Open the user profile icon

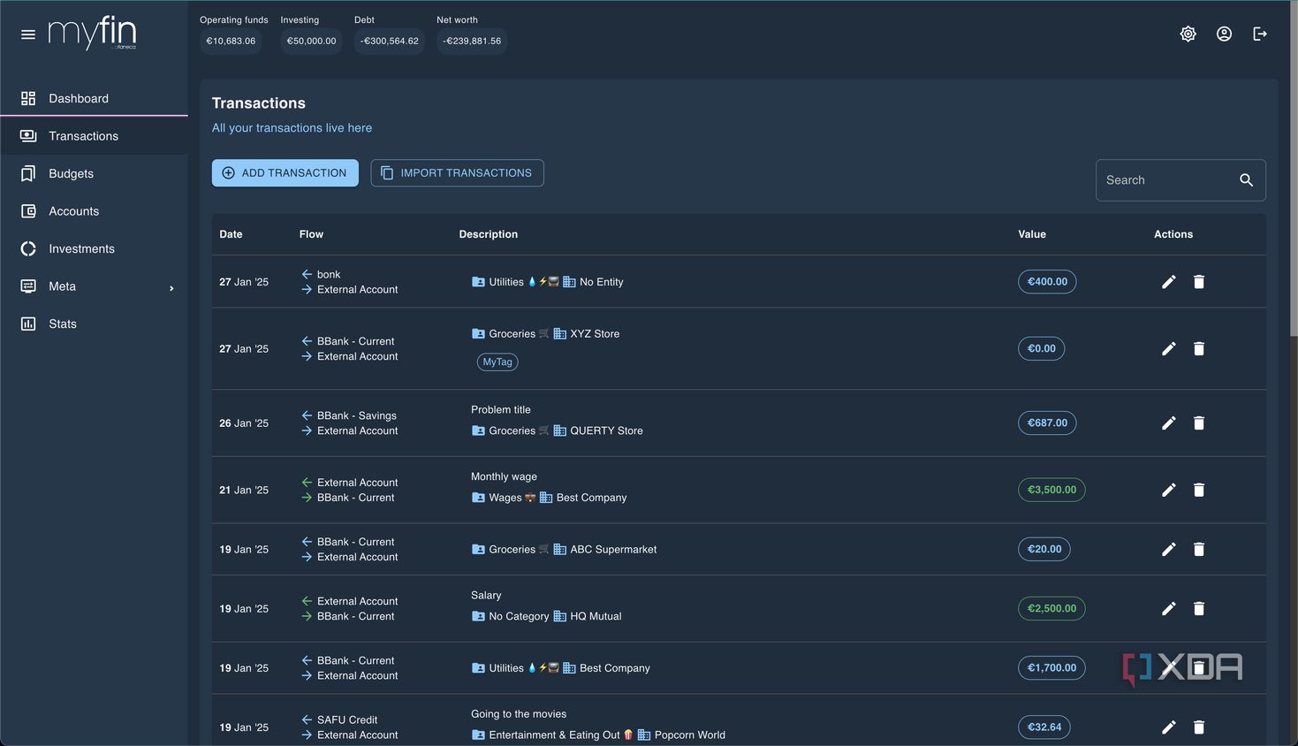(1224, 34)
